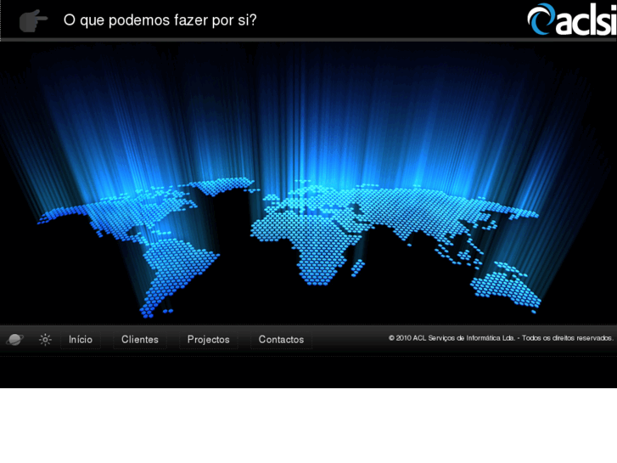Viewport: 617px width, 463px height.
Task: Open the Projectos section
Action: pyautogui.click(x=209, y=340)
